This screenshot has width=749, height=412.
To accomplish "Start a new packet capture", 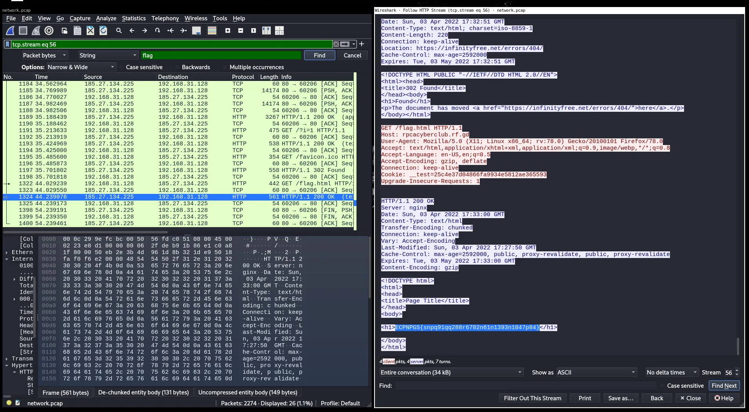I will tap(10, 30).
